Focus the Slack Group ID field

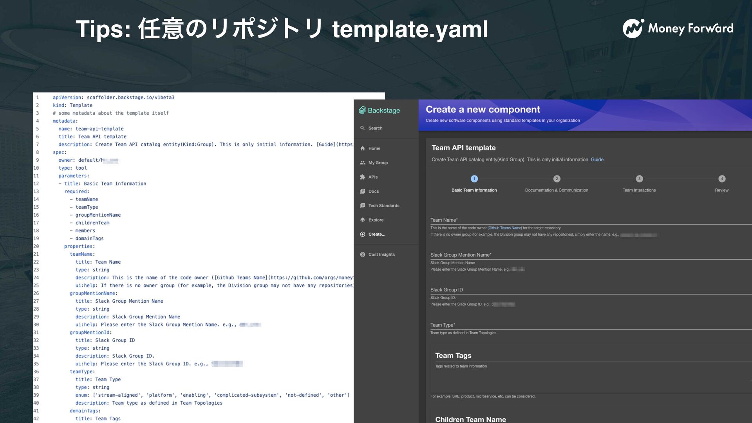pyautogui.click(x=591, y=290)
